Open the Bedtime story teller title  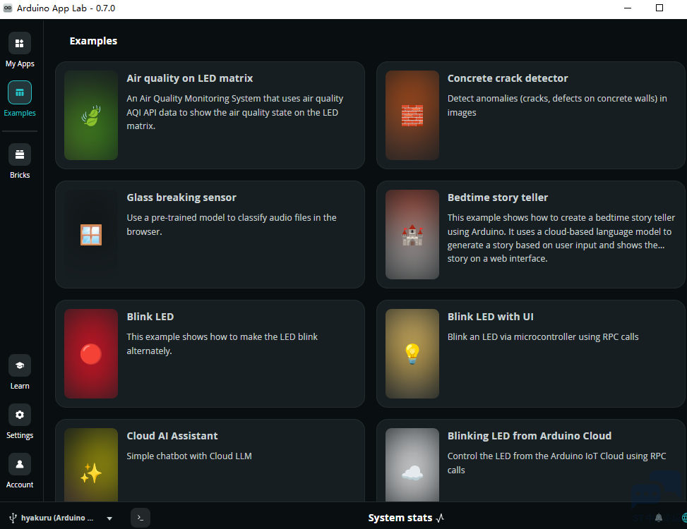click(x=498, y=197)
